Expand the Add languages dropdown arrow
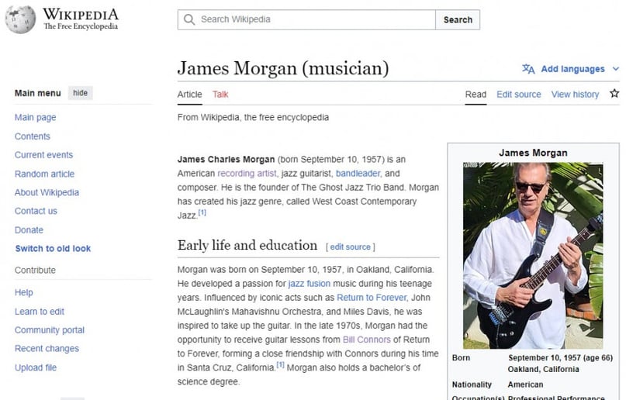The height and width of the screenshot is (400, 626). 616,69
